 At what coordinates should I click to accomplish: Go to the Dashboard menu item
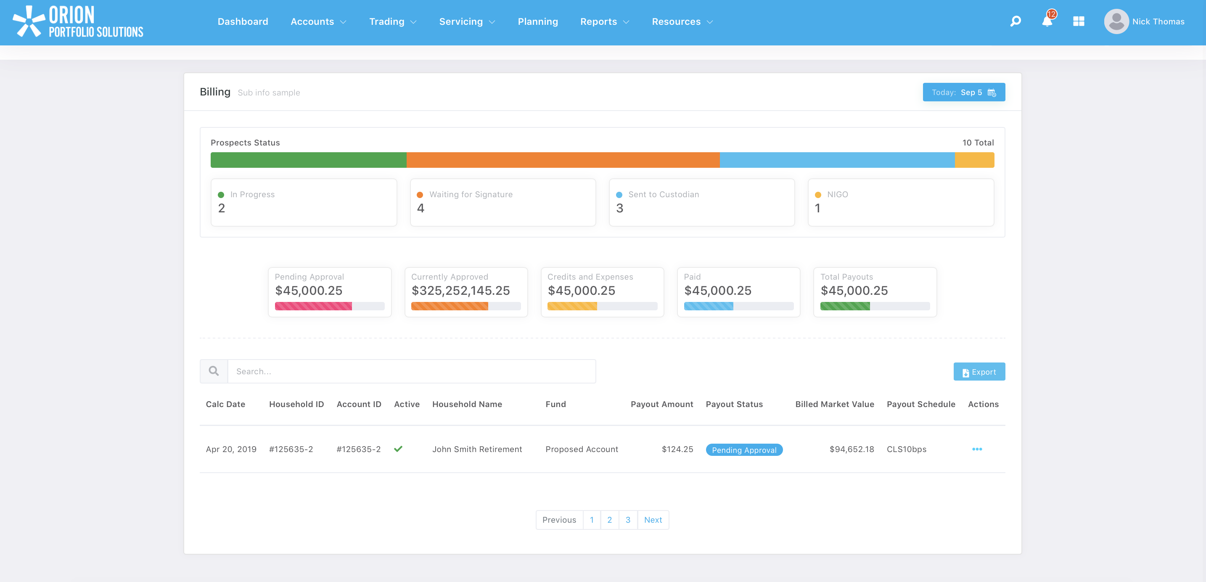tap(243, 21)
